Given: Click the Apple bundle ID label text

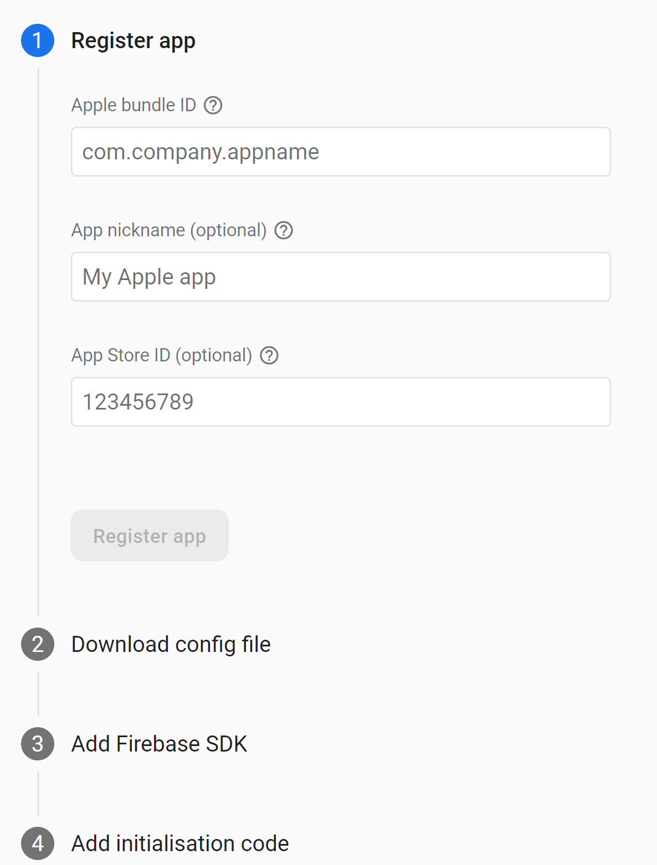Looking at the screenshot, I should pyautogui.click(x=134, y=105).
